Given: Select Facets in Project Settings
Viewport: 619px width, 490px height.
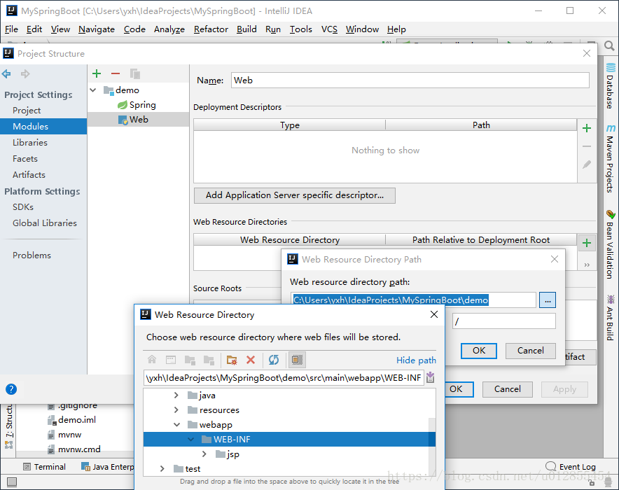Looking at the screenshot, I should tap(25, 159).
